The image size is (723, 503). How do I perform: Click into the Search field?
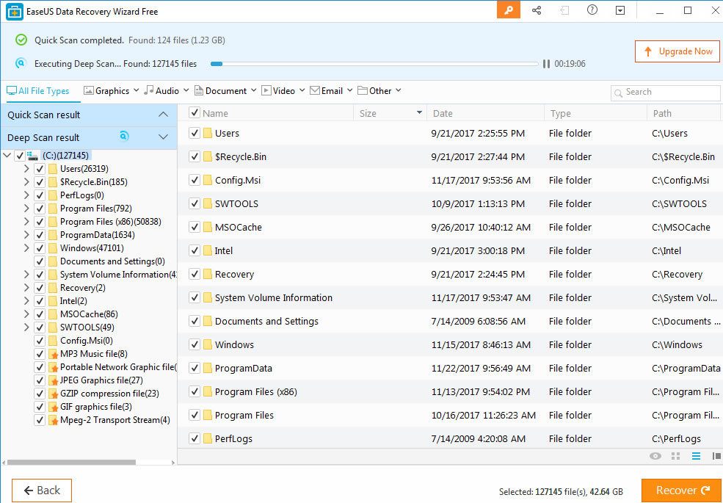pos(666,93)
